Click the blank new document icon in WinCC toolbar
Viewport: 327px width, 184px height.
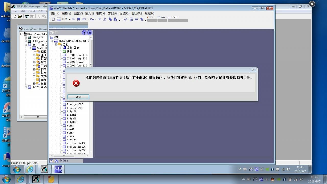[53, 19]
